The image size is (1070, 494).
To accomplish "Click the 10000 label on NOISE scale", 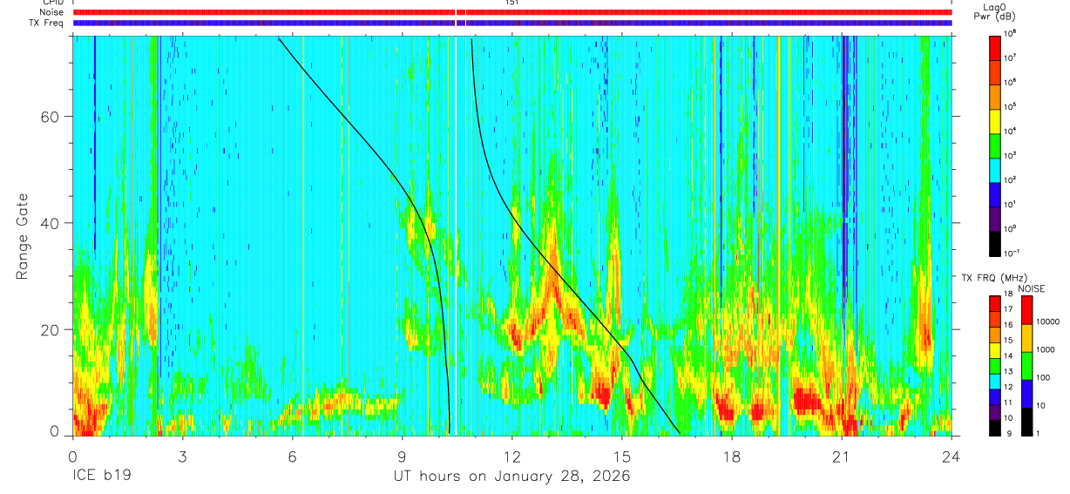I will coord(1050,321).
